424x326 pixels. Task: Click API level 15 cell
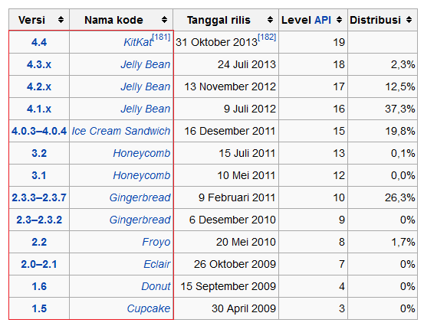pos(313,131)
